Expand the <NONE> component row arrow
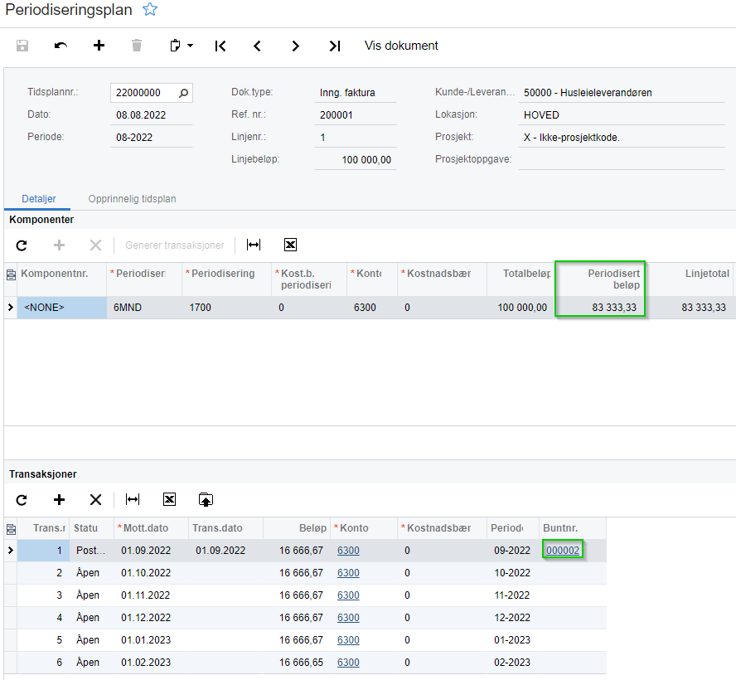736x680 pixels. 10,308
